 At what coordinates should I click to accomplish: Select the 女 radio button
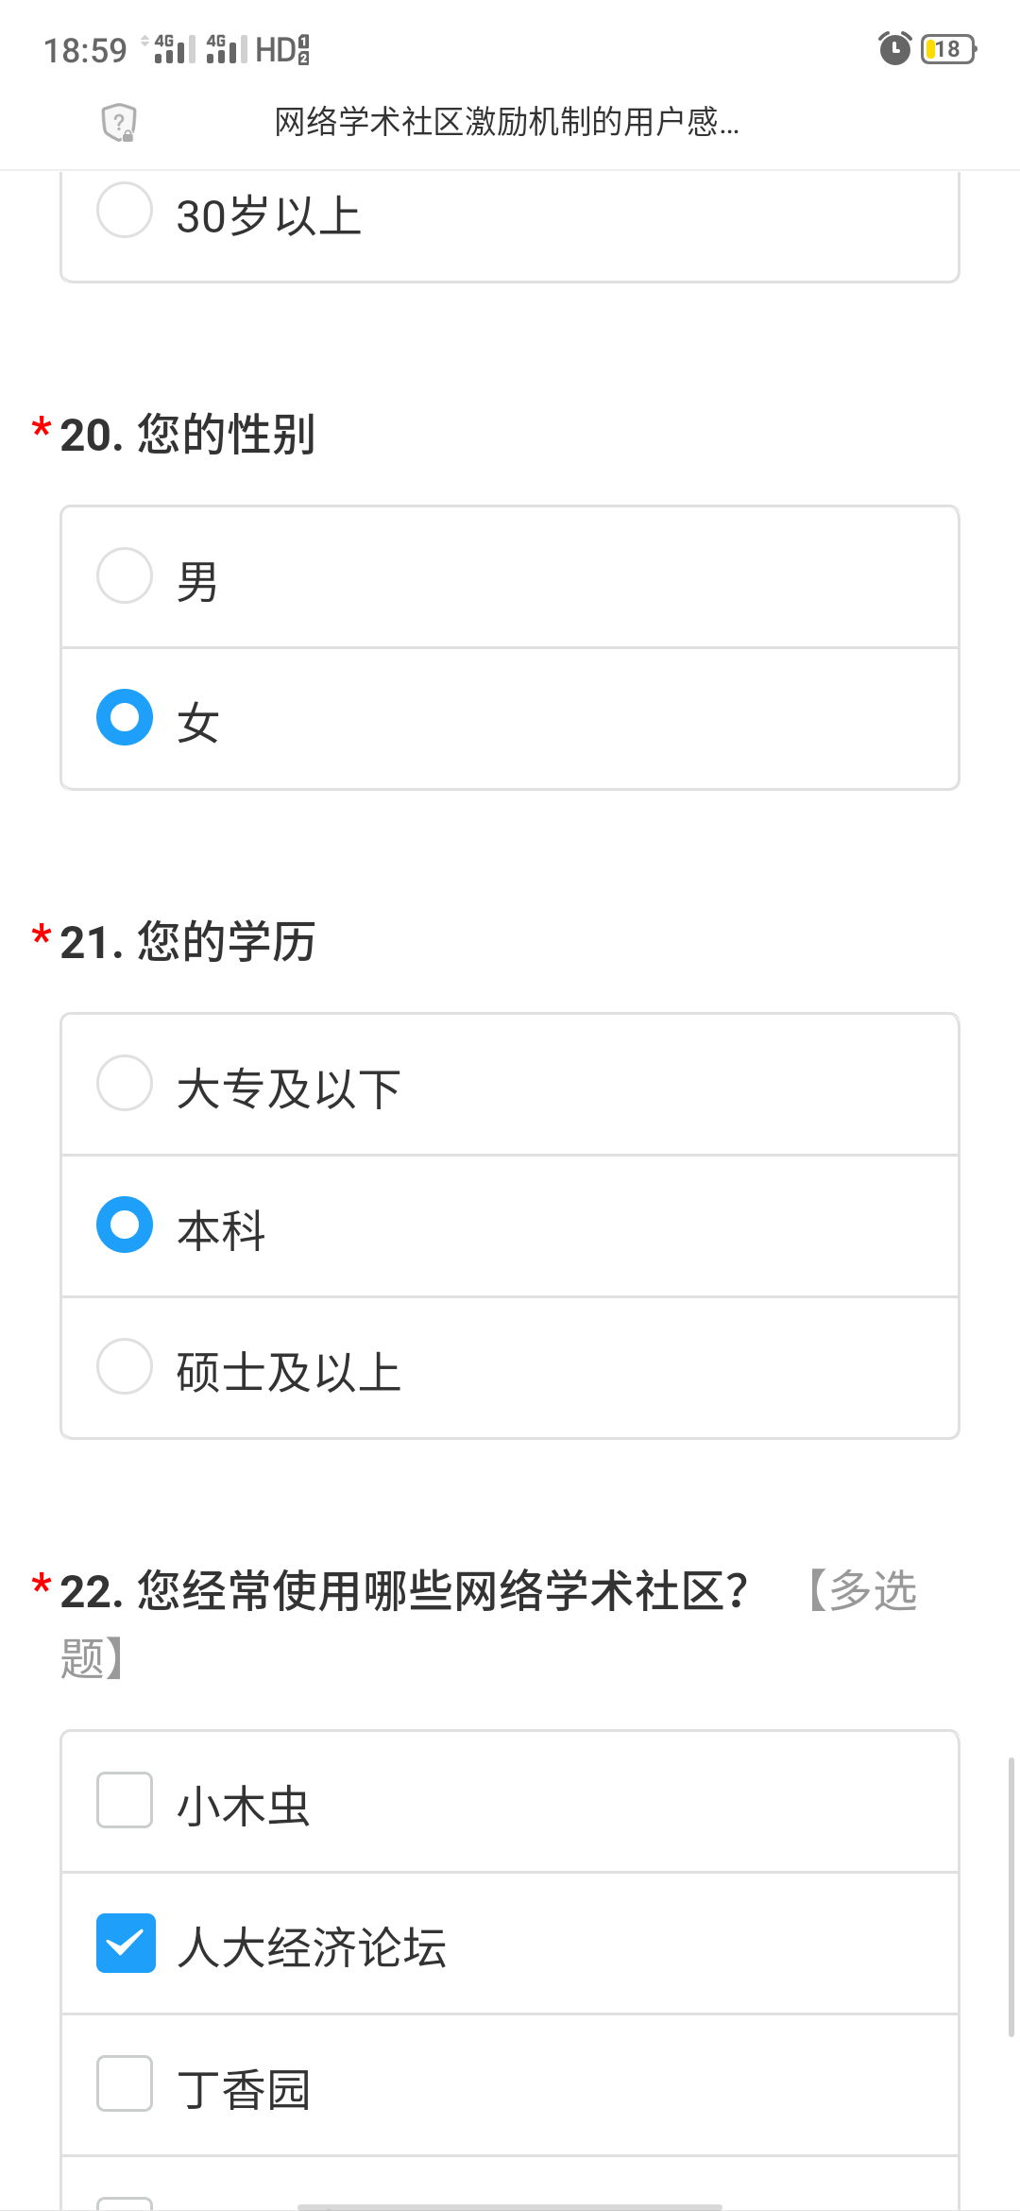[x=125, y=717]
